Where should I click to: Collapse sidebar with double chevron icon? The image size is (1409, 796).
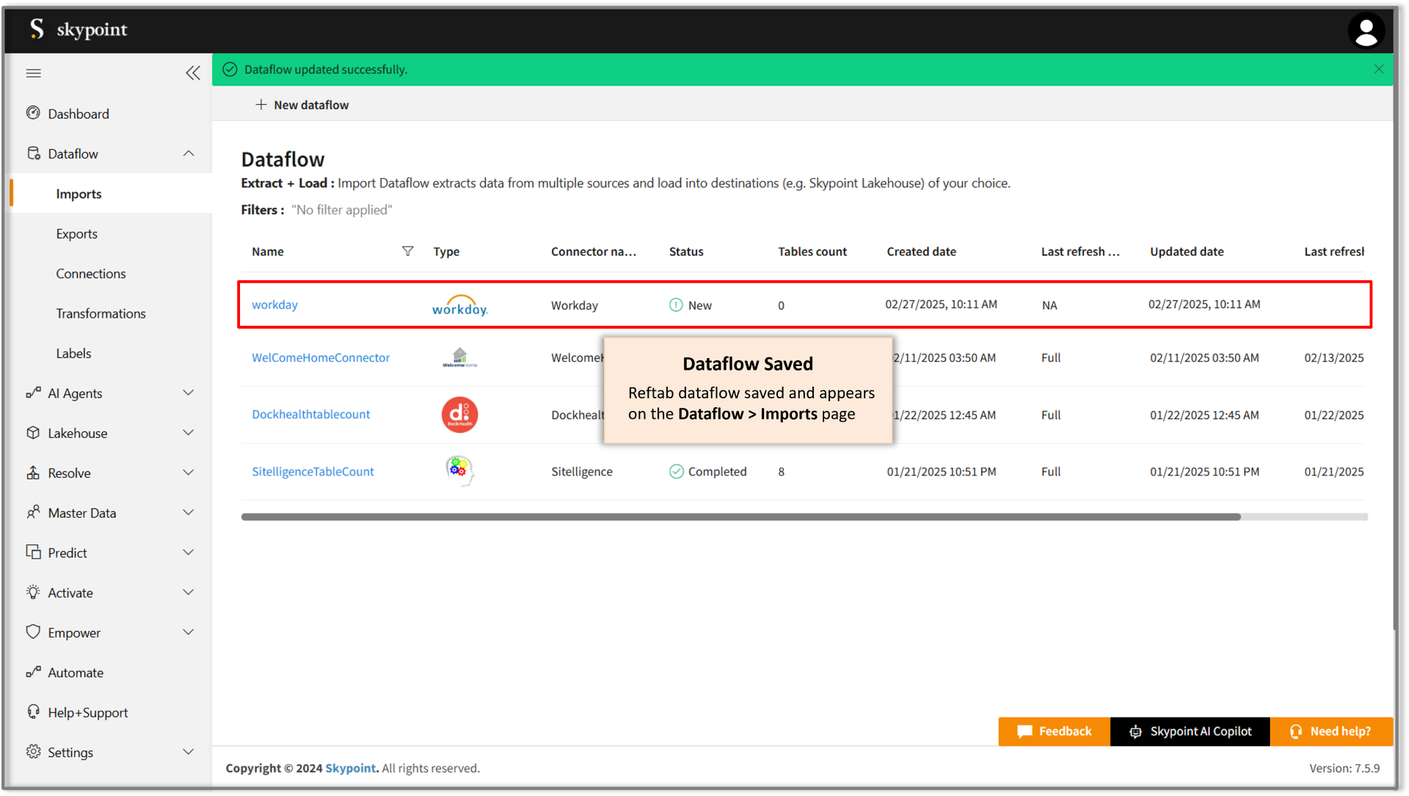(x=192, y=73)
